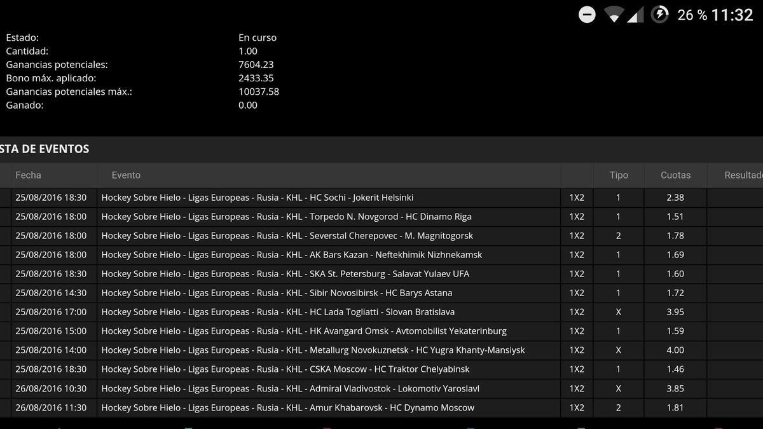Image resolution: width=763 pixels, height=429 pixels.
Task: Click the 4.00 odds value
Action: click(x=675, y=350)
